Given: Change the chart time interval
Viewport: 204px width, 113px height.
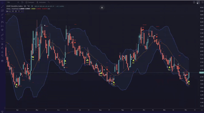Looking at the screenshot, I should (x=18, y=2).
